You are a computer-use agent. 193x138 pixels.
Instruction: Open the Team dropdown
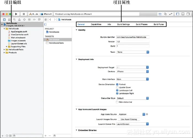pos(133,52)
